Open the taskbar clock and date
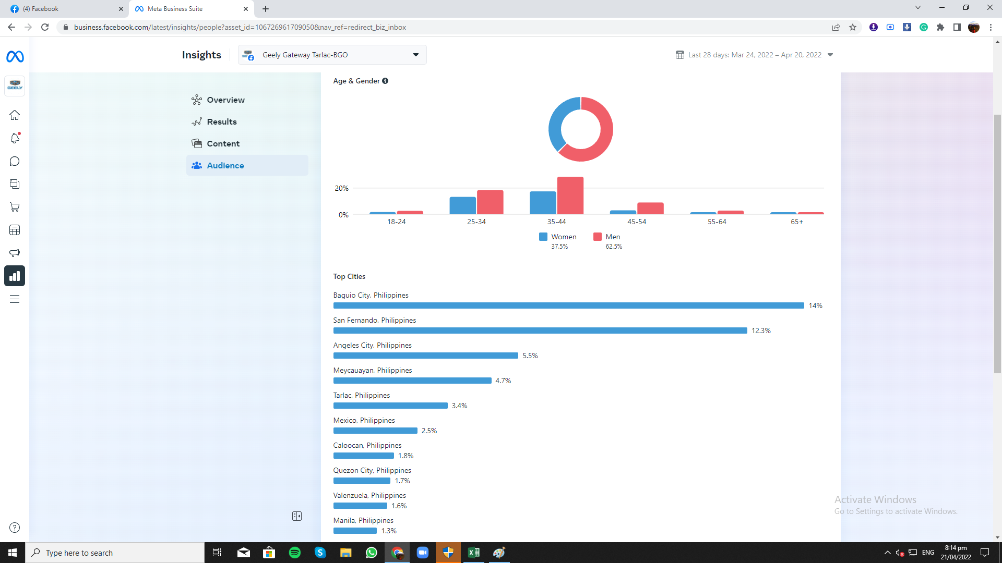This screenshot has height=563, width=1002. coord(956,553)
